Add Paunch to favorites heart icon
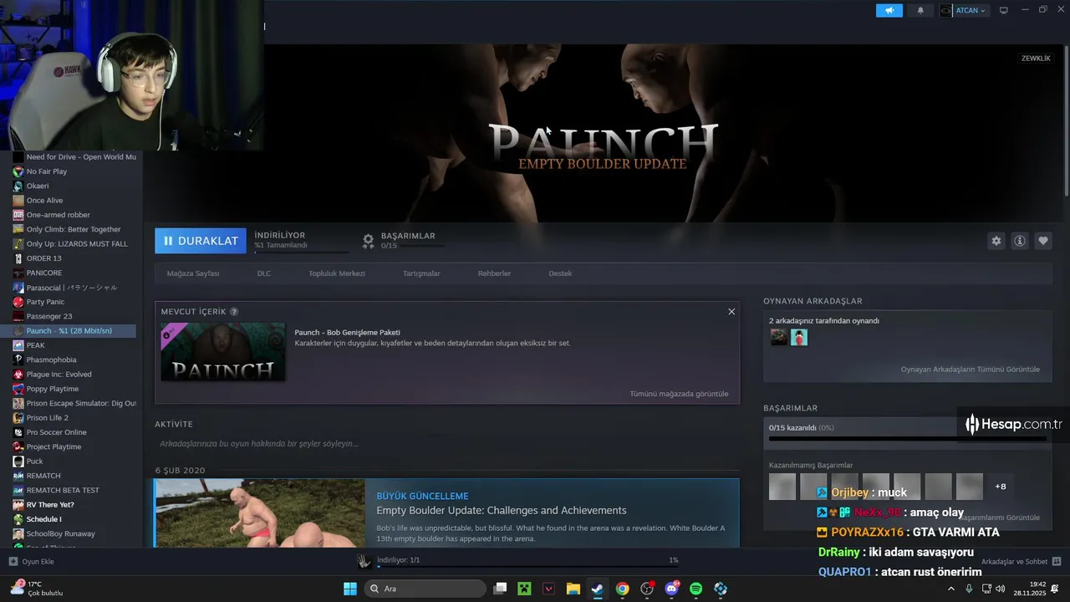This screenshot has width=1070, height=602. click(1043, 241)
